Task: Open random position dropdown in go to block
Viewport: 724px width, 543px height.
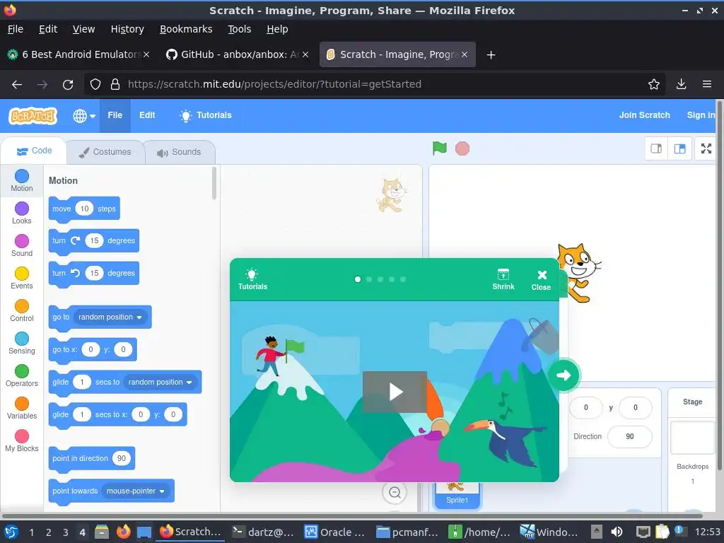Action: click(110, 317)
